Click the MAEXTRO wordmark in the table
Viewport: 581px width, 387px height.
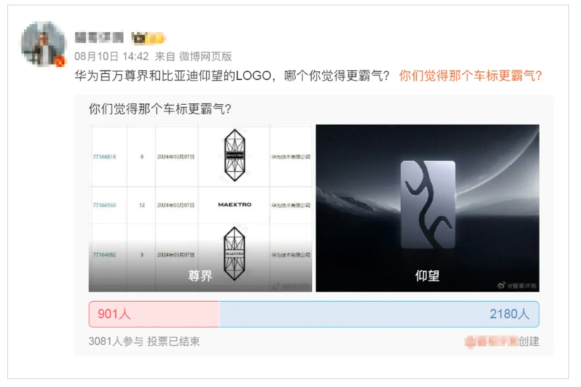[235, 205]
